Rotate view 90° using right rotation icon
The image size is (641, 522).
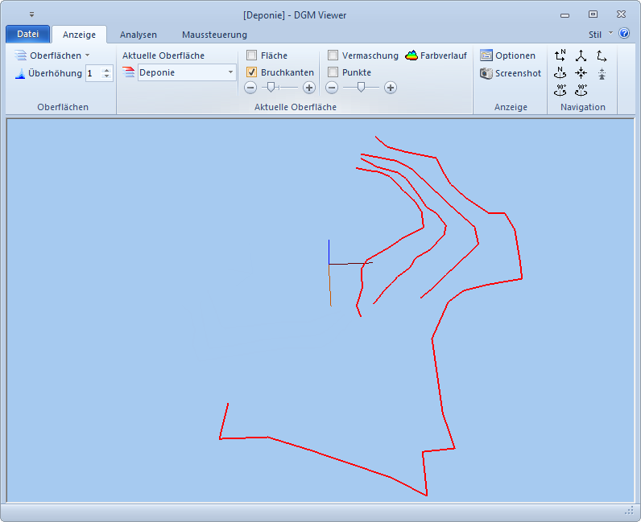[x=581, y=90]
